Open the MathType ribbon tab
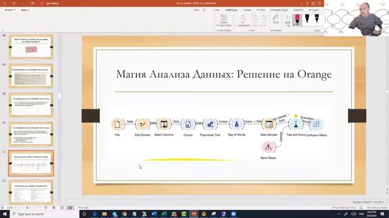389x218 pixels. click(232, 10)
